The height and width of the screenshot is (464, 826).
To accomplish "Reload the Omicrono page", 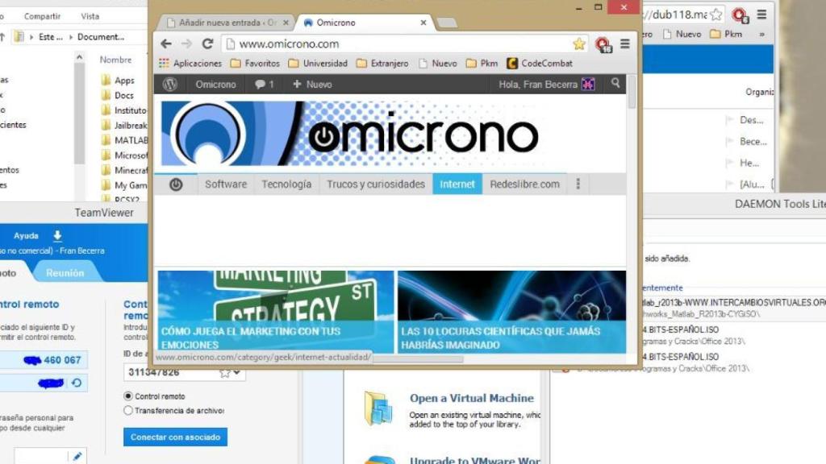I will [207, 44].
